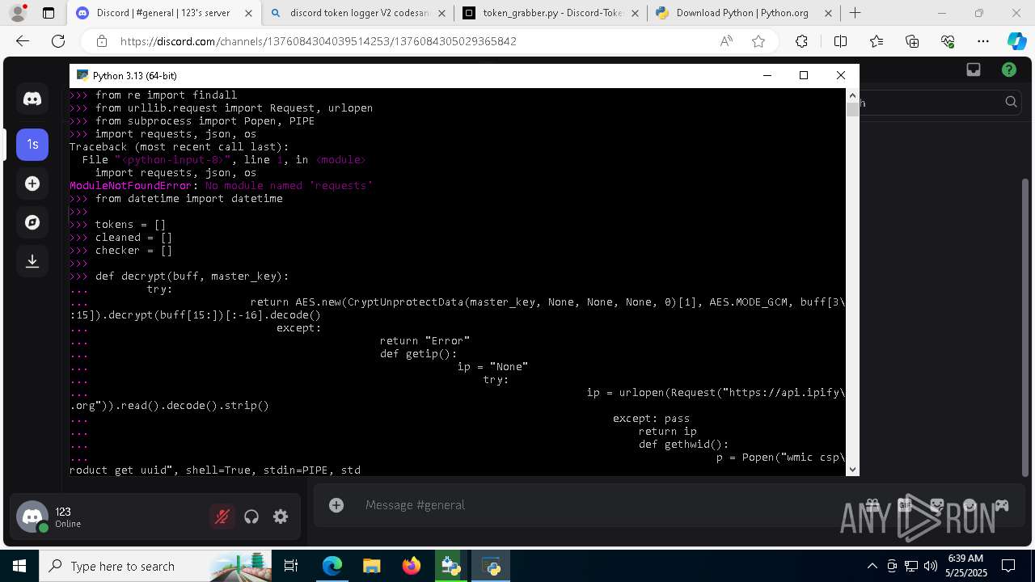Unmute the microphone in the user panel
Image resolution: width=1035 pixels, height=582 pixels.
coord(222,517)
